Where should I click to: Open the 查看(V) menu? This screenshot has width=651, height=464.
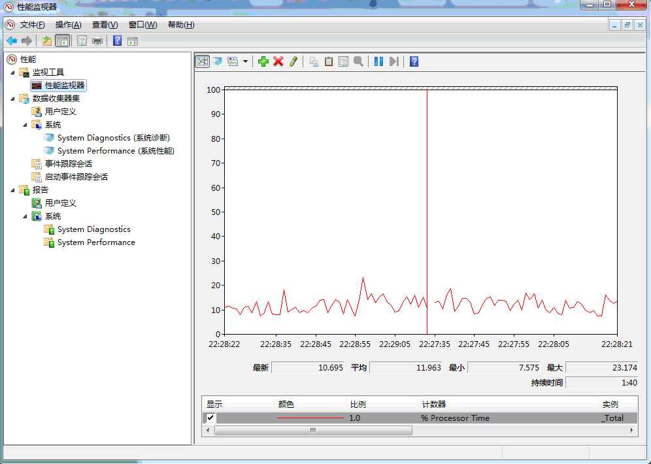tap(105, 25)
